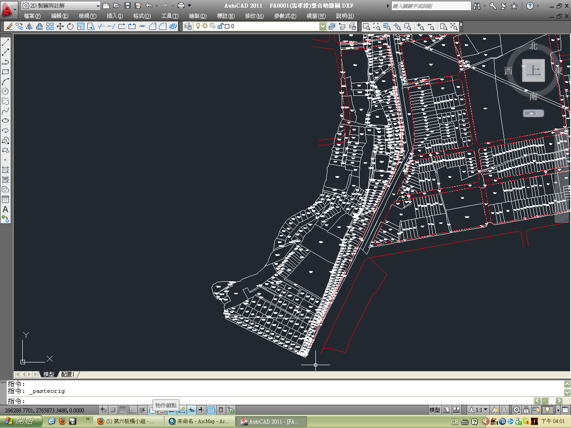Toggle Dynamic Input in the status bar
The height and width of the screenshot is (428, 571).
(191, 410)
